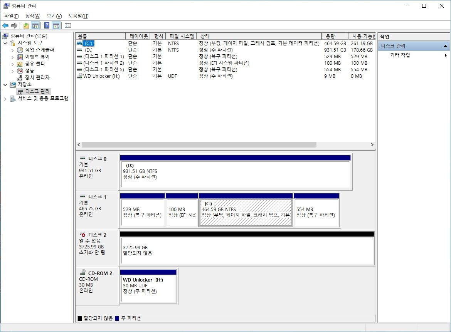Select the 529 MB recovery partition block
The image size is (451, 332).
coord(142,210)
